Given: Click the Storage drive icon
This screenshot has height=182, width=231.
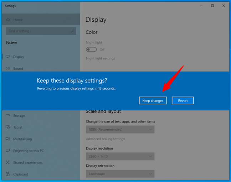Looking at the screenshot, I should (8, 115).
